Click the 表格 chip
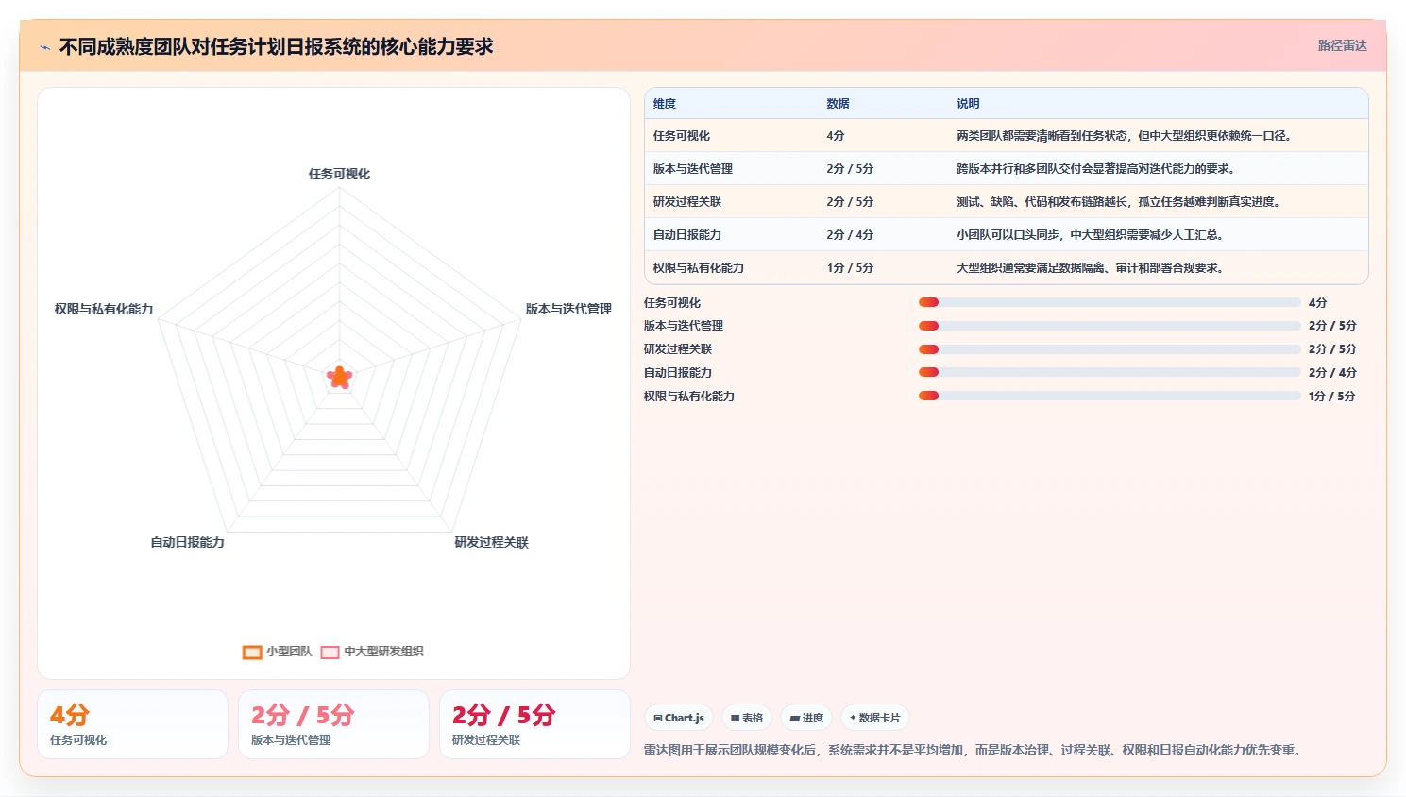 (x=747, y=718)
